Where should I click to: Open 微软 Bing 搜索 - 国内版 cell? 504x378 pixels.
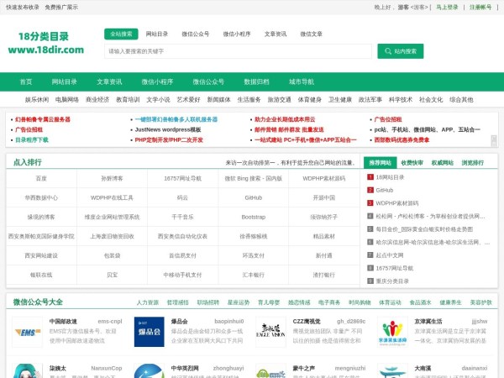[x=254, y=178]
